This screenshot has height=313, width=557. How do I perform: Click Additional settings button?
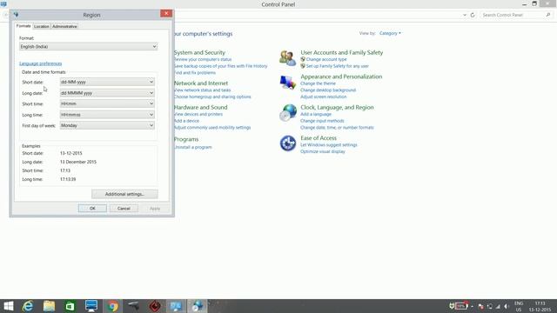pyautogui.click(x=124, y=194)
